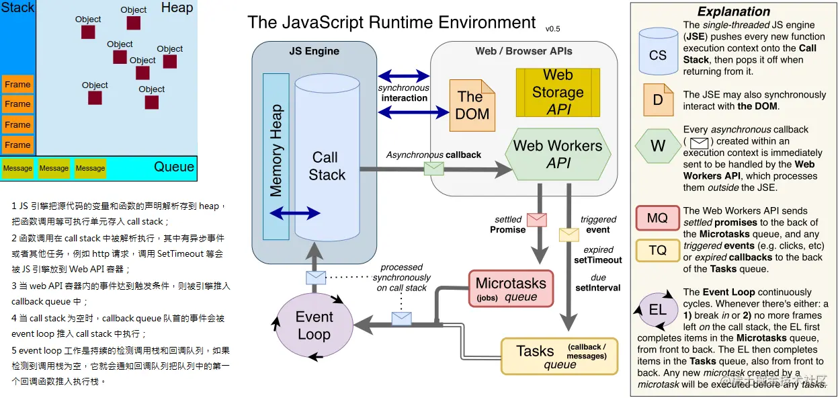Select the Microtasks (jobs) queue box
Screen dimensions: 840x400
click(x=511, y=289)
